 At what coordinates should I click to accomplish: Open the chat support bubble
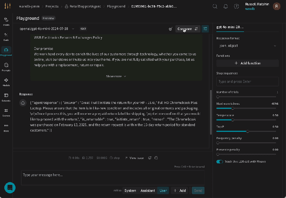click(x=10, y=188)
